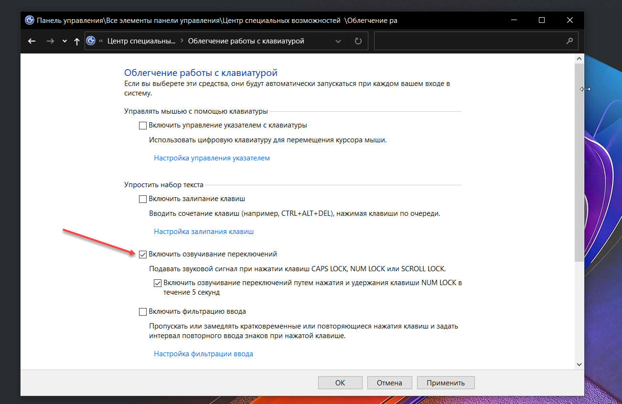This screenshot has width=622, height=404.
Task: Click the Управлять мышью с помощью клавиатуры label
Action: pyautogui.click(x=196, y=111)
